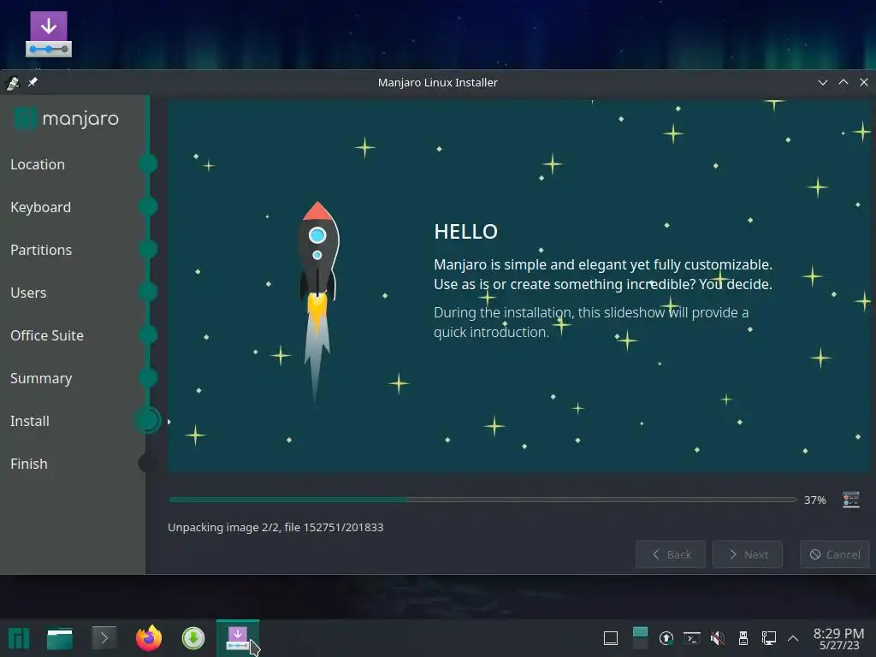Click the window menu icon in title bar
The width and height of the screenshot is (876, 657).
(x=12, y=83)
